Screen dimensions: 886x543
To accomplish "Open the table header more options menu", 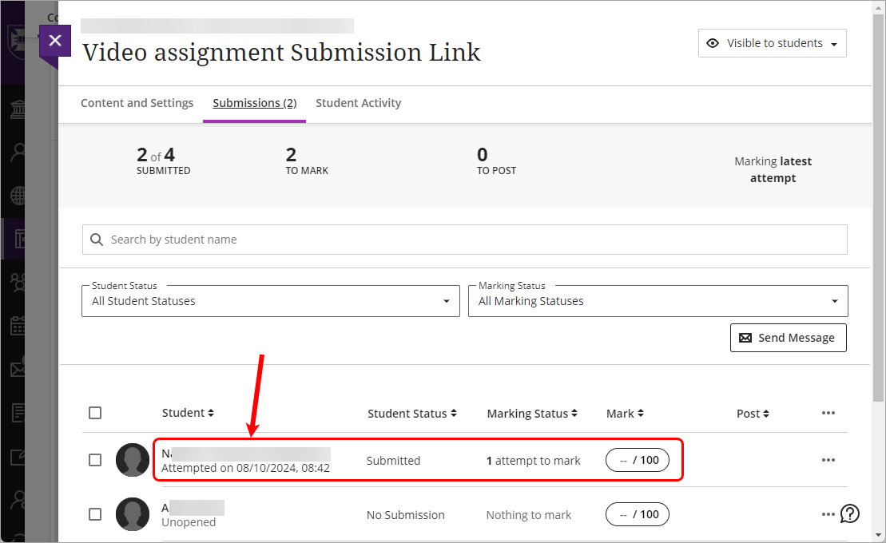I will [x=828, y=413].
